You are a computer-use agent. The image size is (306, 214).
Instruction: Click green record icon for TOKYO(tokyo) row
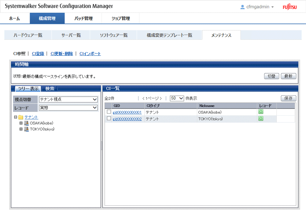(x=261, y=118)
